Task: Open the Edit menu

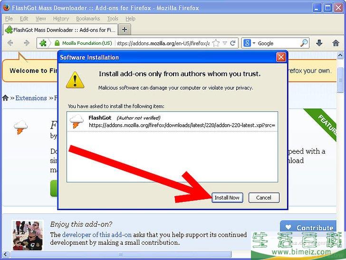Action: (x=24, y=19)
